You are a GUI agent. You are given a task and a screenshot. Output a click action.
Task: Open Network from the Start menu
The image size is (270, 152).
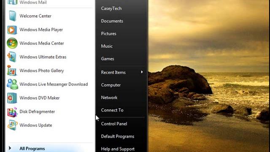(x=109, y=98)
